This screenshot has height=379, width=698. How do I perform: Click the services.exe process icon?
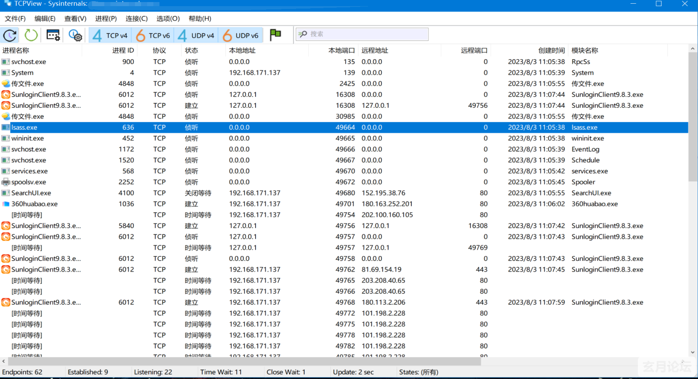pyautogui.click(x=6, y=171)
